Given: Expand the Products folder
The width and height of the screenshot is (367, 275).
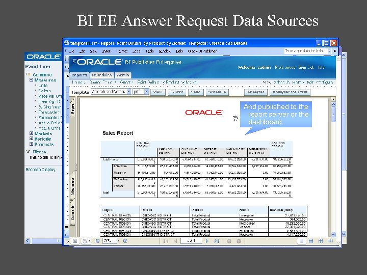Looking at the screenshot, I should (31, 144).
